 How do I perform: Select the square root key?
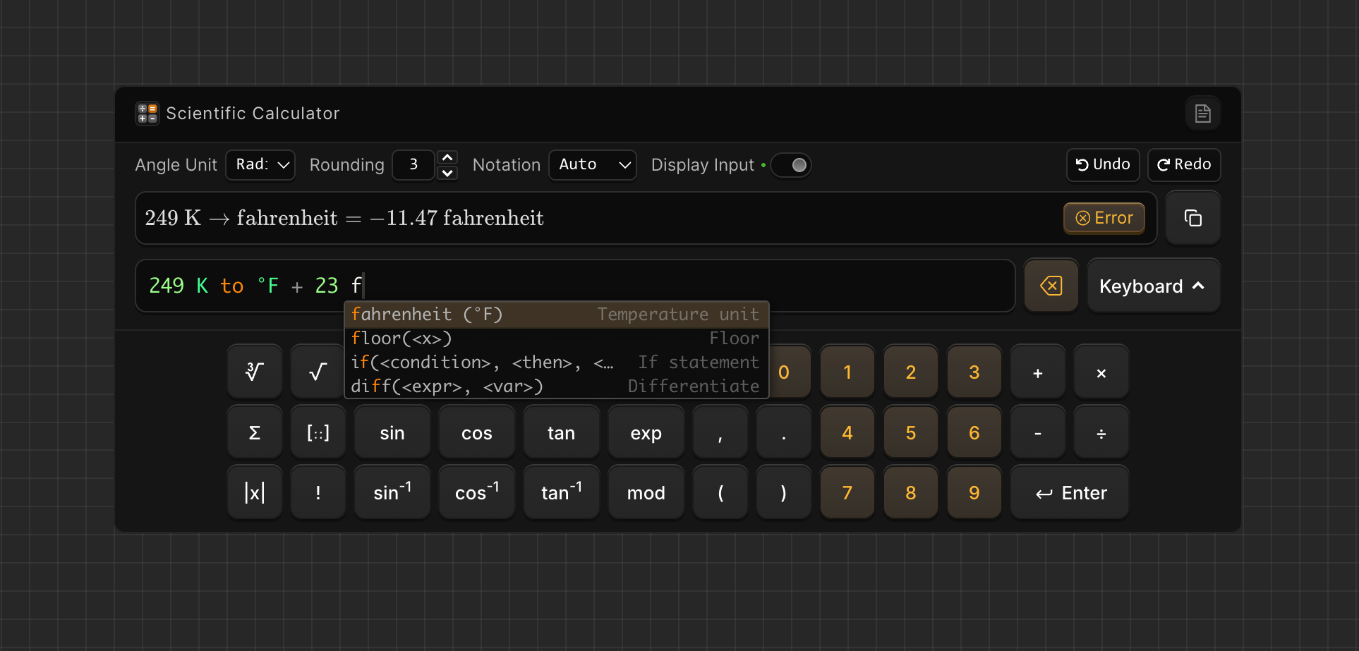[318, 371]
